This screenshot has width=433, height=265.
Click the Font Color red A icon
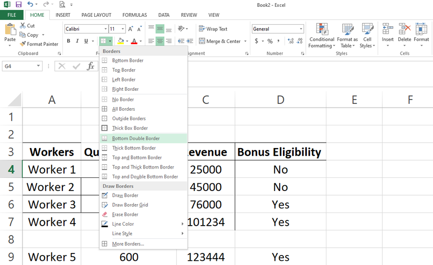coord(134,41)
